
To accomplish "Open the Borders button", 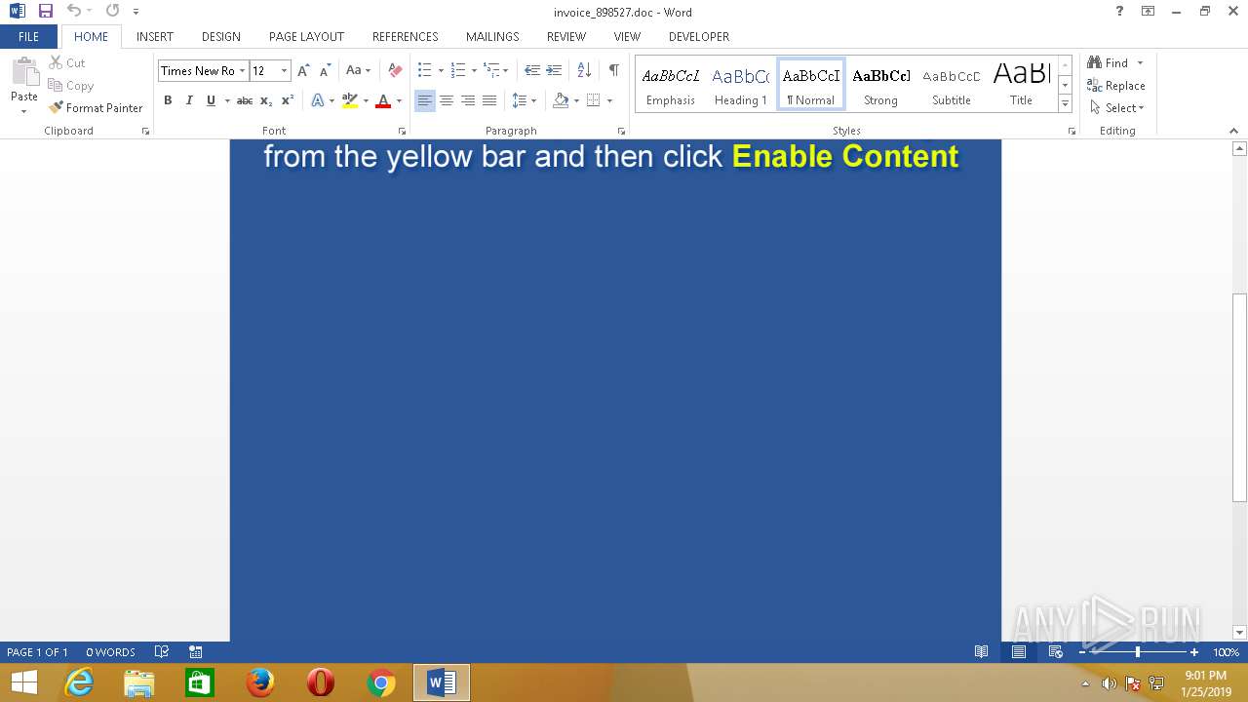I will tap(593, 100).
